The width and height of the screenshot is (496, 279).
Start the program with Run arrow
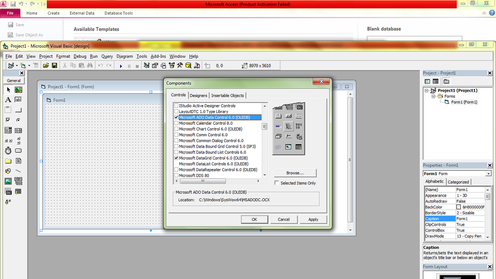(x=121, y=66)
